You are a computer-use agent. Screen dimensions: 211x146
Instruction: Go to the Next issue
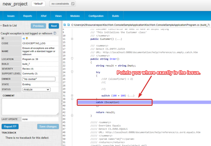pyautogui.click(x=54, y=26)
